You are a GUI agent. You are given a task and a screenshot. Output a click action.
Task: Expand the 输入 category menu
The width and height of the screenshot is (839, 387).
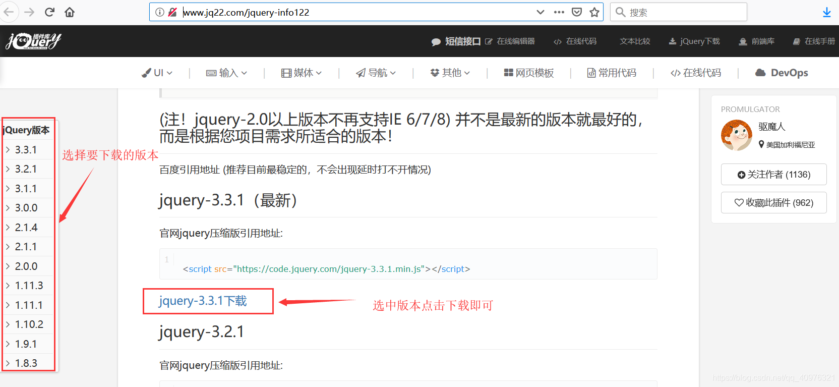(227, 73)
